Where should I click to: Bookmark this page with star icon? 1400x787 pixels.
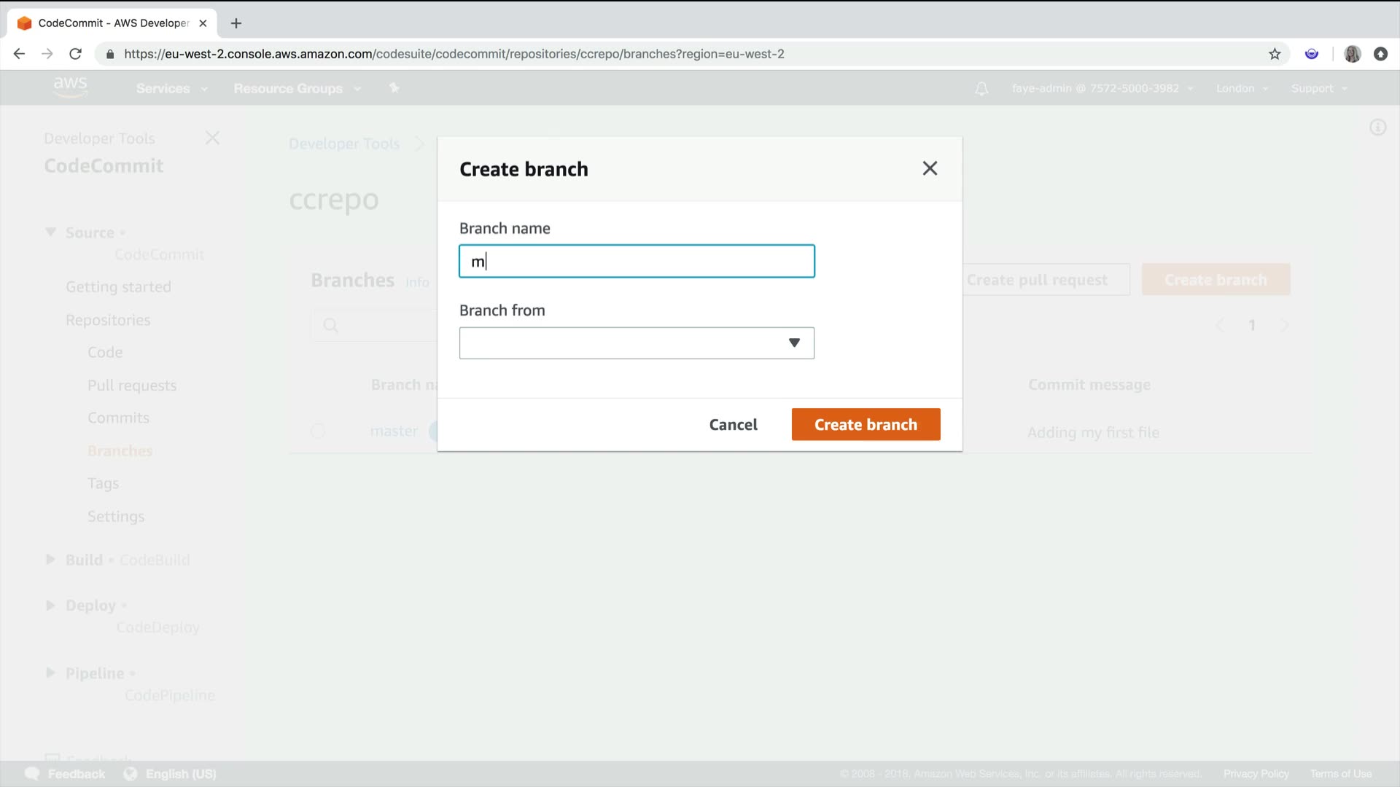tap(1275, 54)
